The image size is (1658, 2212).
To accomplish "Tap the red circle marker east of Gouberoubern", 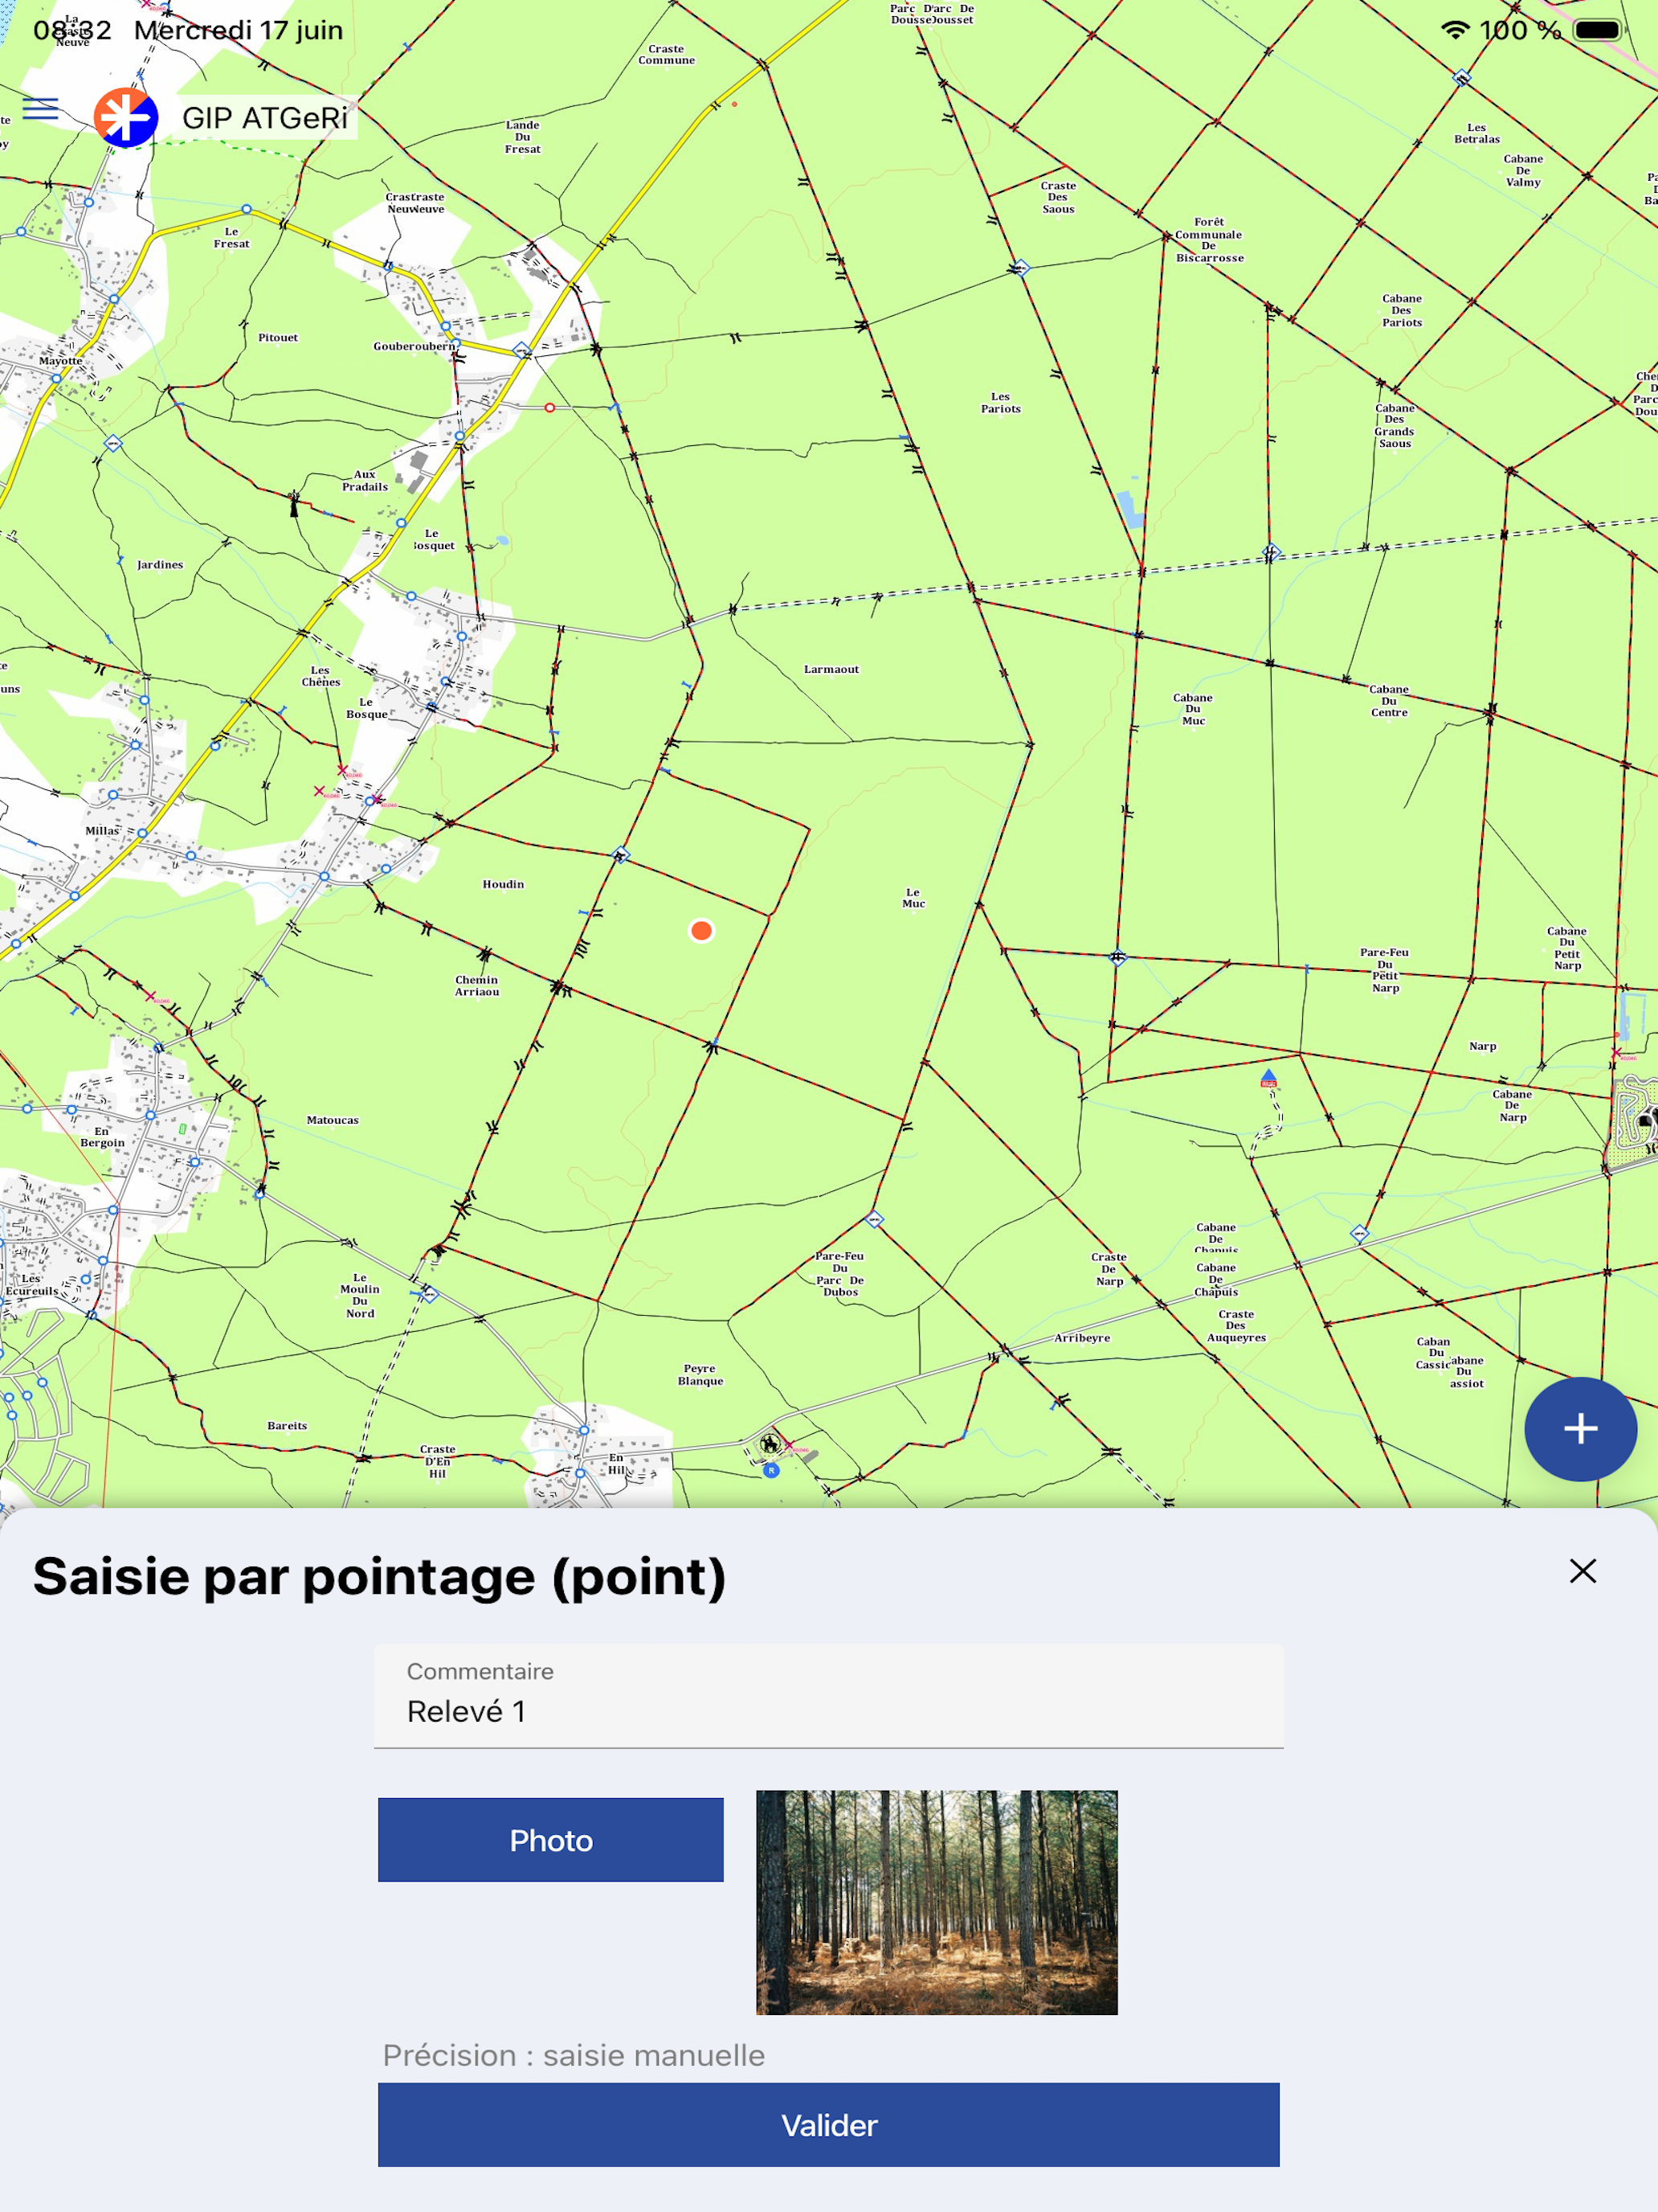I will click(x=549, y=407).
